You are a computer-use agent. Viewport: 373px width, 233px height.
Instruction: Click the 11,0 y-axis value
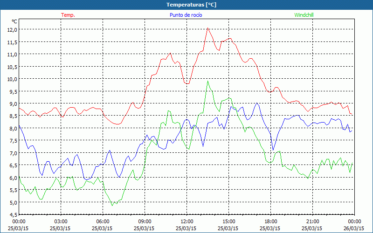[13, 54]
